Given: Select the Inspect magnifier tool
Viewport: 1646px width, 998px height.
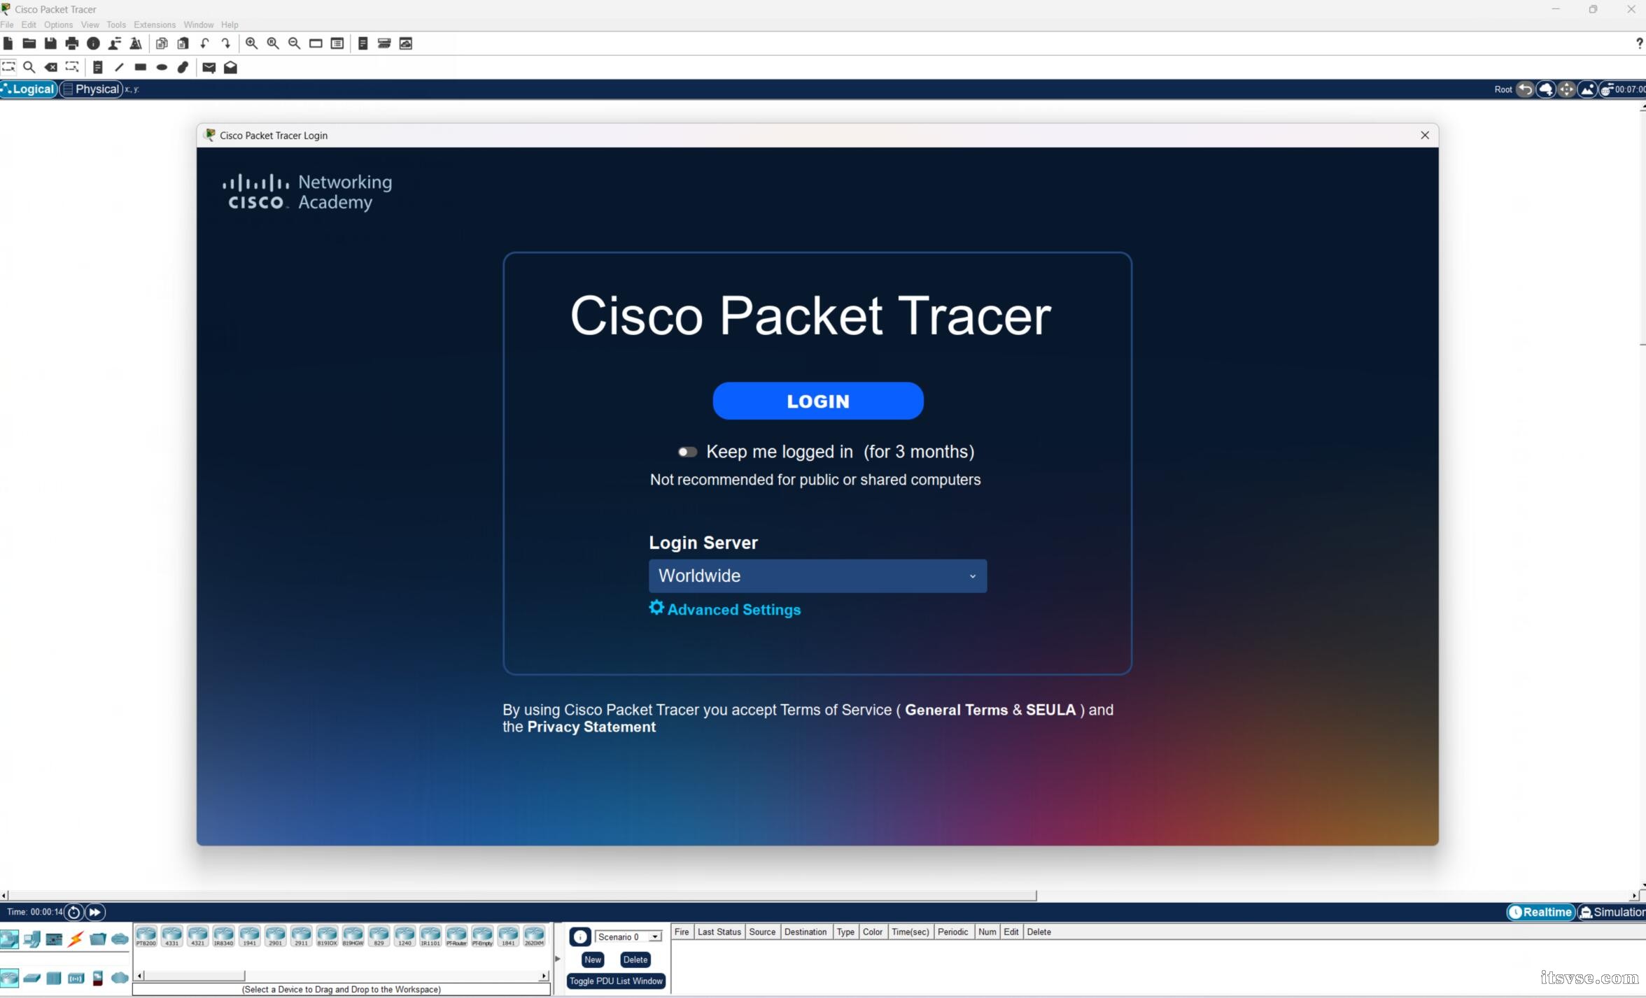Looking at the screenshot, I should 29,67.
